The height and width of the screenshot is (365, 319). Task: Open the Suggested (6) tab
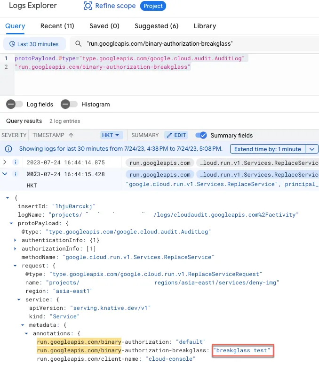157,26
